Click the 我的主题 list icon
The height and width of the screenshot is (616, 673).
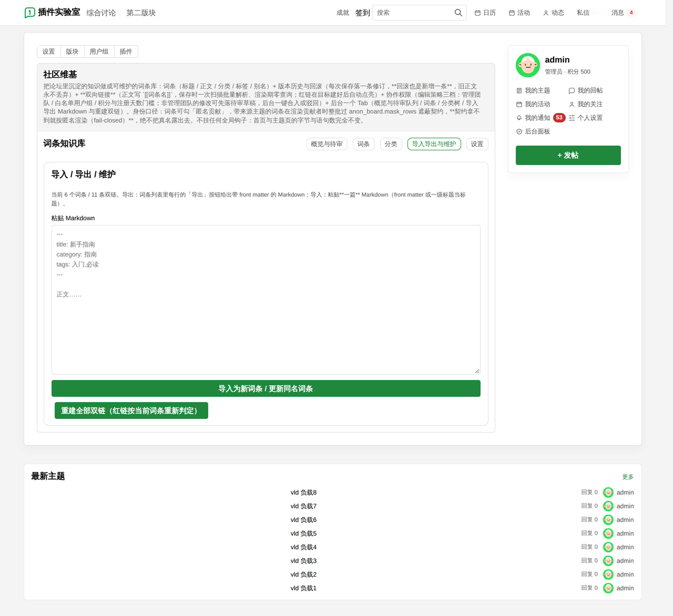coord(519,90)
